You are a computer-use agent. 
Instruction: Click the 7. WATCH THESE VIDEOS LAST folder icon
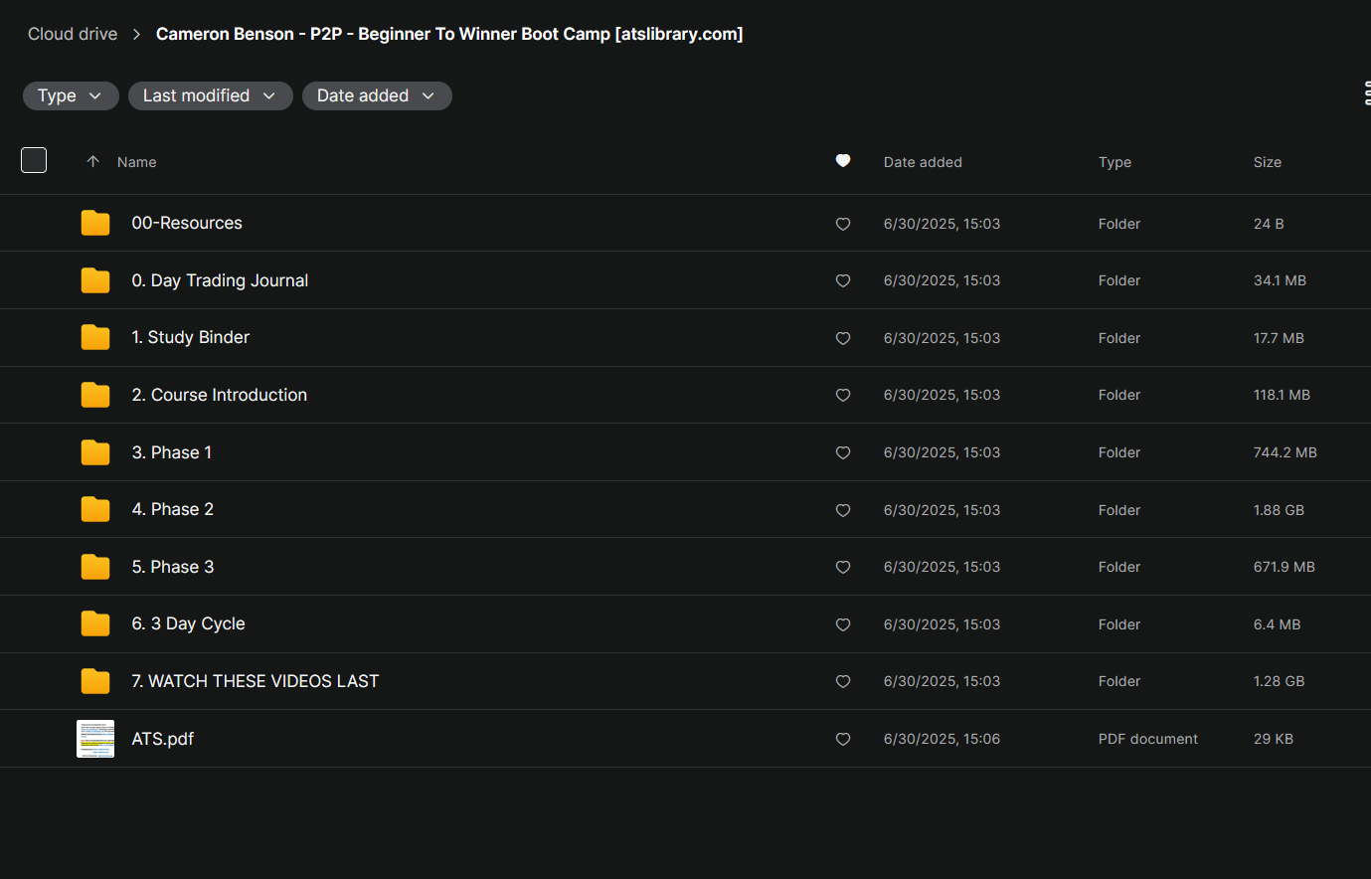95,681
